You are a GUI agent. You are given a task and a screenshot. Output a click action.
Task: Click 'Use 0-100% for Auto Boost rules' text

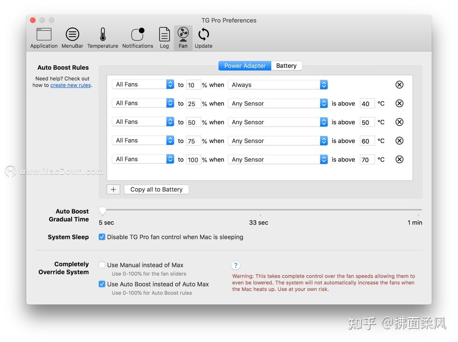pyautogui.click(x=152, y=293)
